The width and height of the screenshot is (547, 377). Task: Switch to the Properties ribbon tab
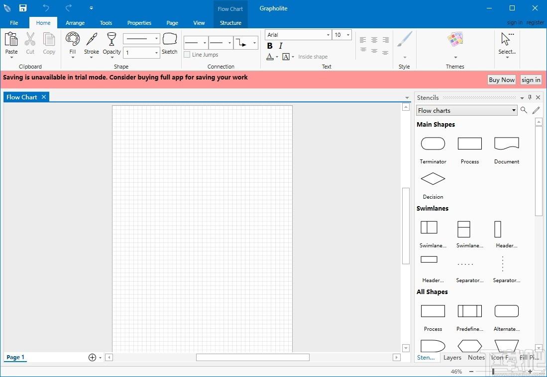coord(139,23)
